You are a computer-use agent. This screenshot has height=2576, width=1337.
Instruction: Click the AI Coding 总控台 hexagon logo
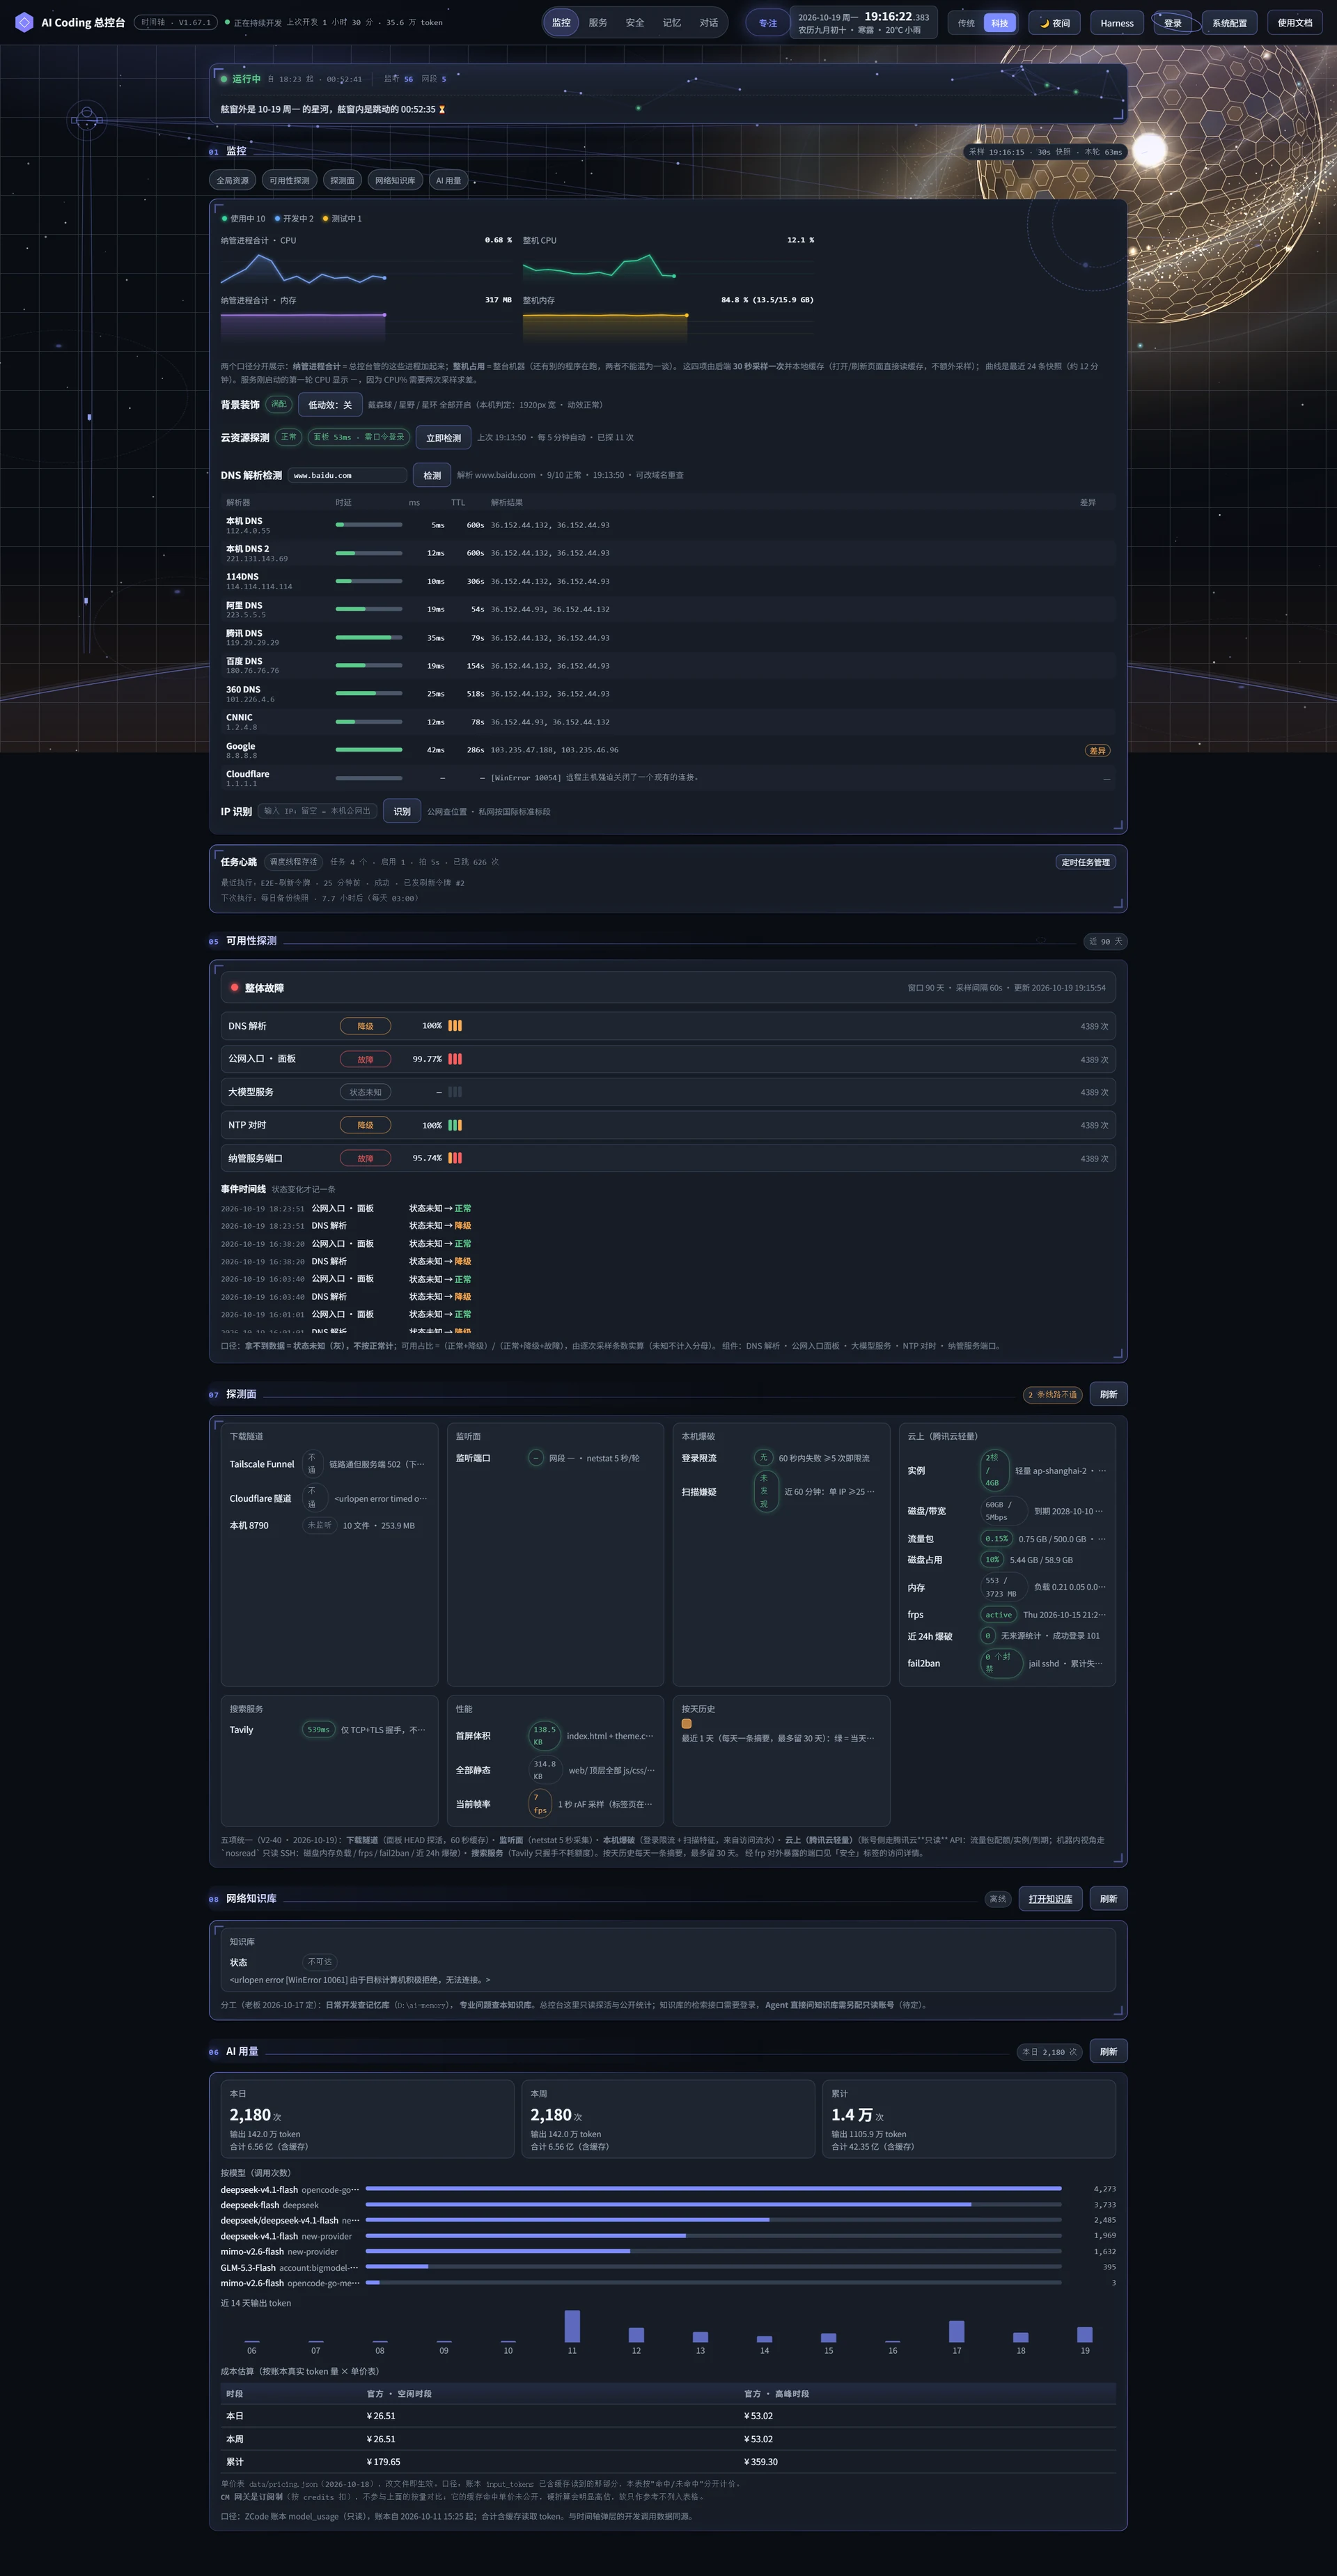pyautogui.click(x=24, y=22)
